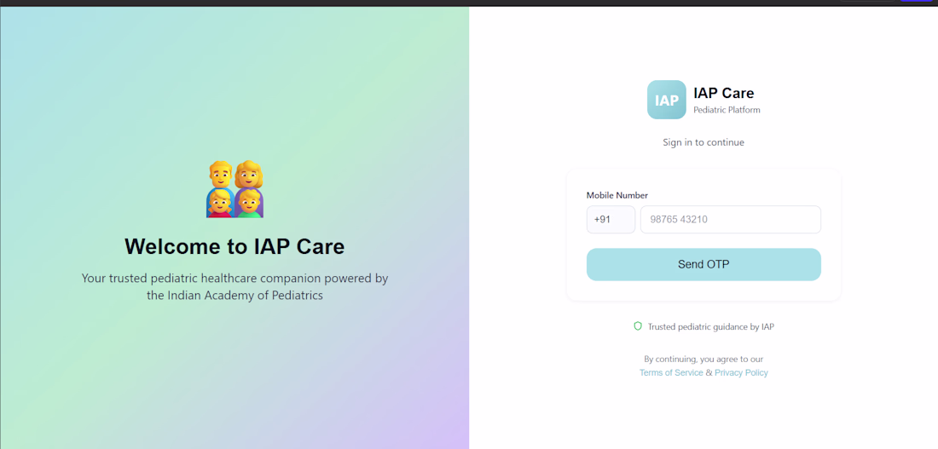
Task: Click the Sign in to continue text
Action: [x=703, y=142]
